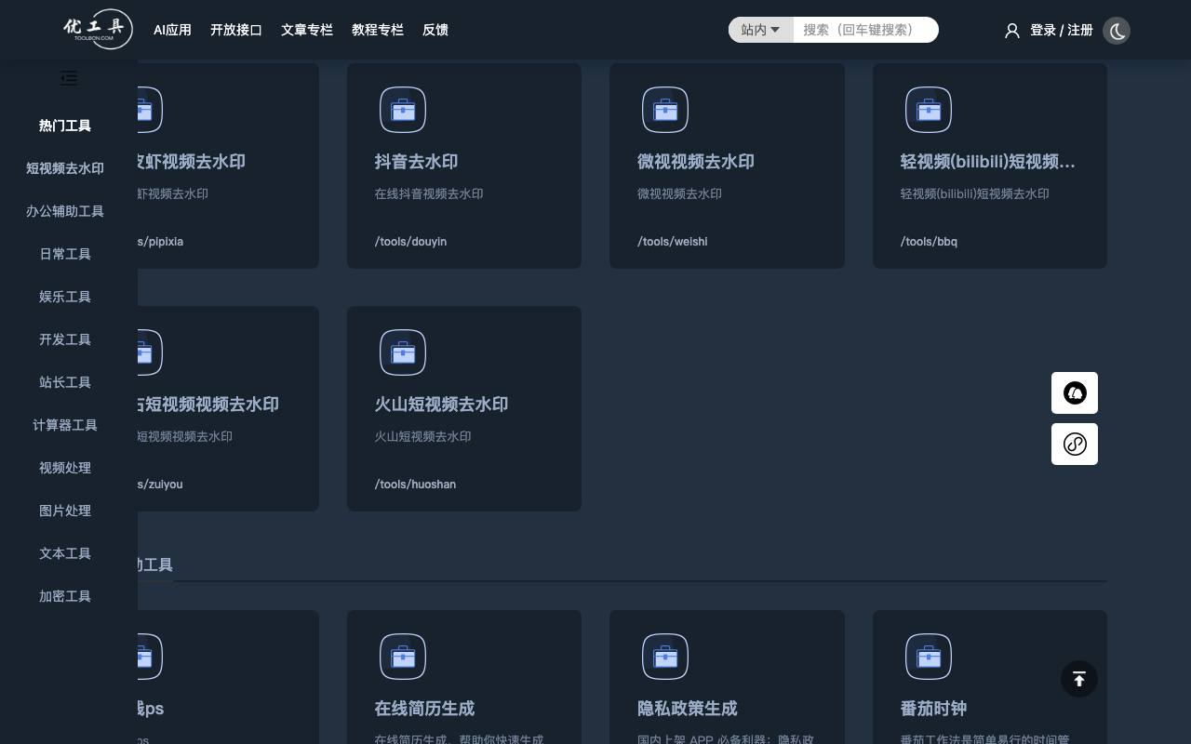
Task: Click the 微视视频去水印 gray description text
Action: tap(680, 194)
